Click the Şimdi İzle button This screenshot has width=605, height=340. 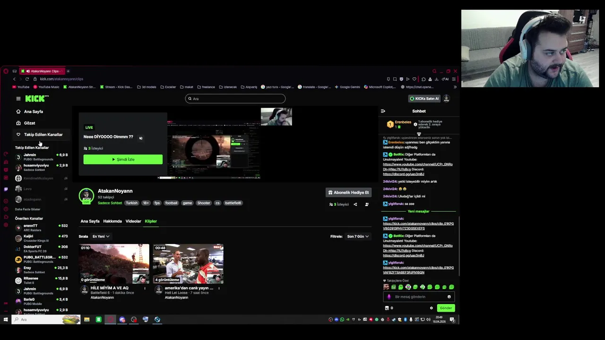(x=123, y=160)
